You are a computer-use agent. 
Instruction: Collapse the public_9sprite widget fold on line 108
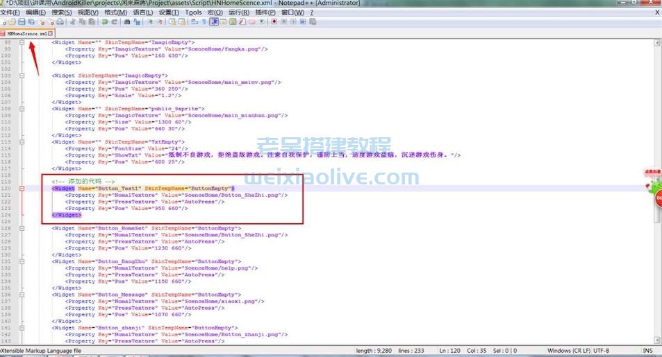[22, 108]
